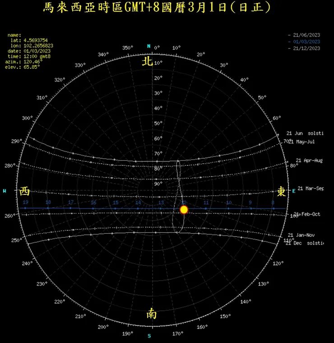
Task: Select the 21/06/2023 legend entry
Action: (x=304, y=35)
